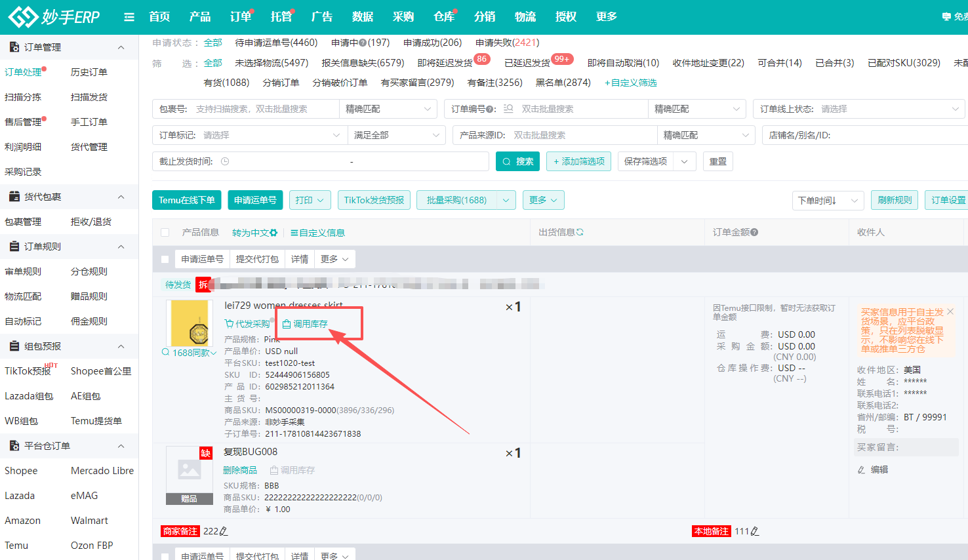968x560 pixels.
Task: Open the 订单线上状态 dropdown
Action: click(x=858, y=109)
